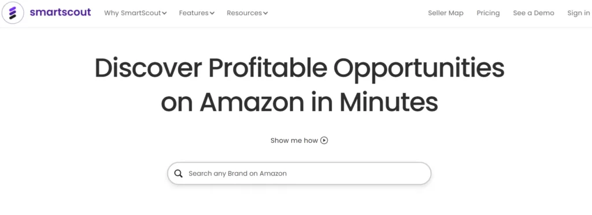Click the Sign in link
Viewport: 592px width, 215px height.
point(578,13)
